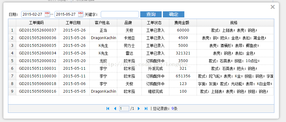
Task: Click brand cell 劳力士
Action: click(129, 46)
